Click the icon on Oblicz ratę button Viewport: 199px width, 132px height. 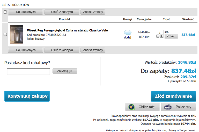(x=131, y=107)
